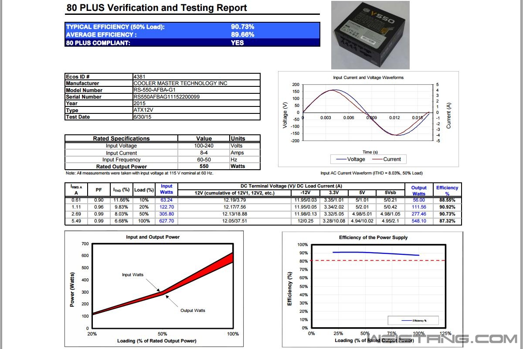Select the 305.80 input watts cell

click(x=166, y=214)
